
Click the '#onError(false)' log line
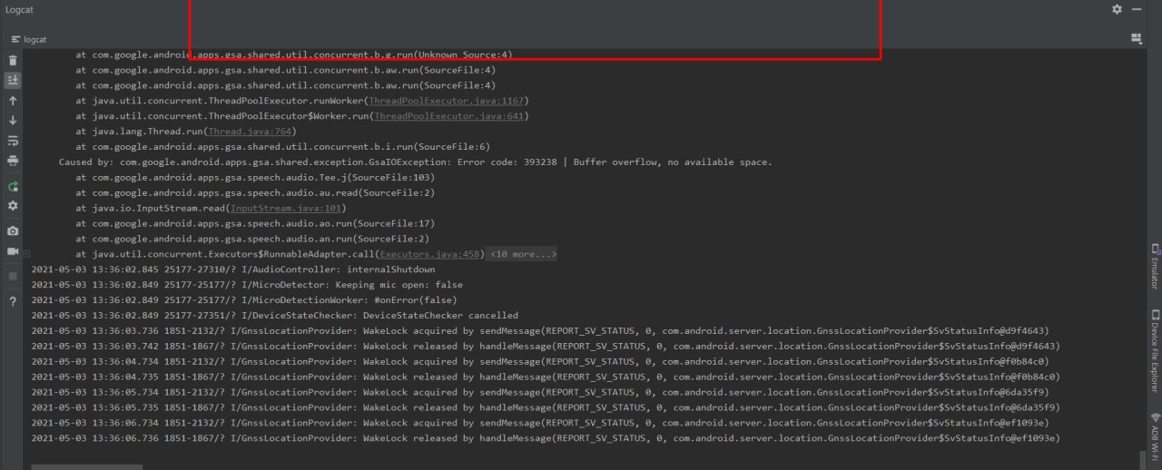tap(243, 300)
